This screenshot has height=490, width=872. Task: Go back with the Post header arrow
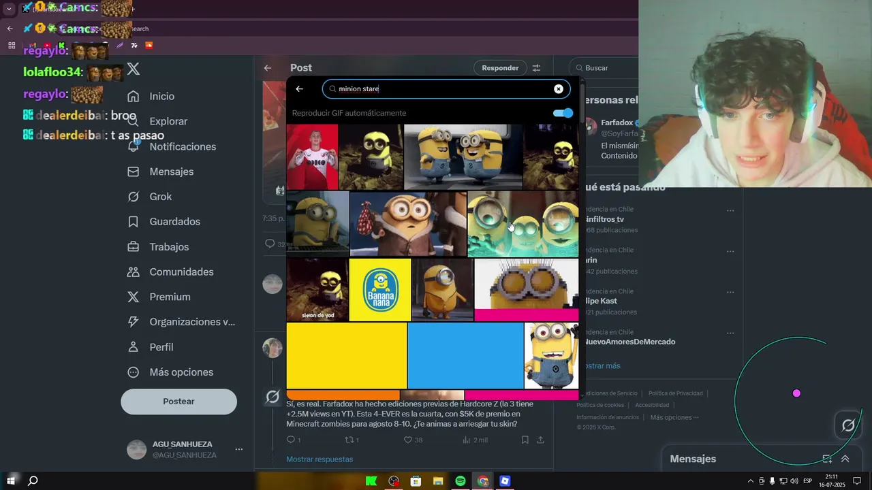(268, 68)
